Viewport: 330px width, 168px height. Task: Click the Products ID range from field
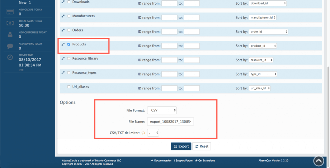coord(169,46)
